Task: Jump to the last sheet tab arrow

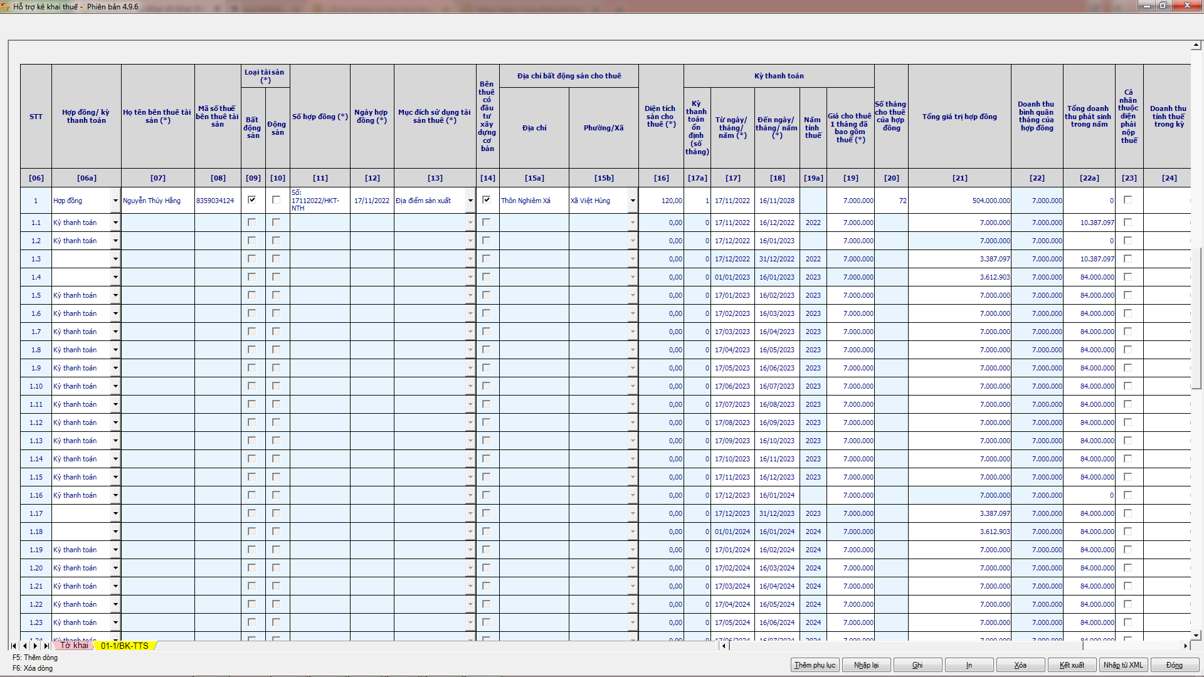Action: tap(46, 646)
